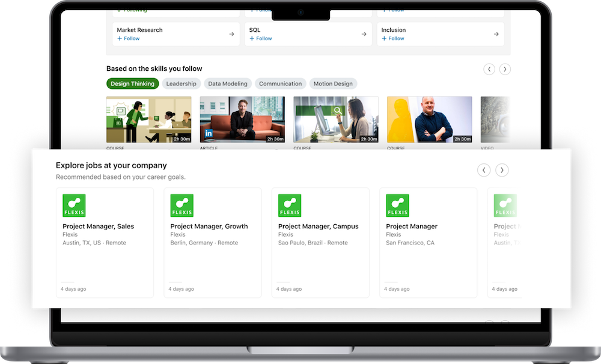
Task: Click 'Berlin, Germany · Remote' location text
Action: point(204,243)
